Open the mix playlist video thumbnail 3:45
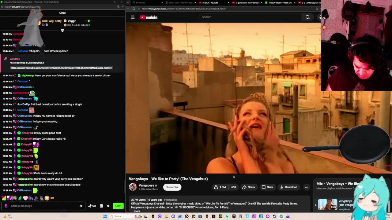The height and width of the screenshot is (220, 392). (327, 204)
